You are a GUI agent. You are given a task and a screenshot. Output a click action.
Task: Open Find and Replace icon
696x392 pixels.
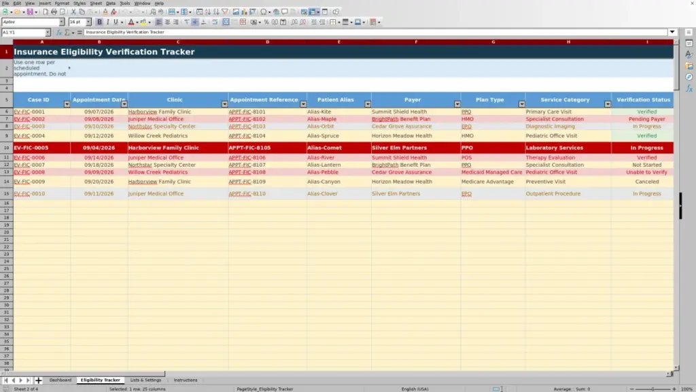pos(153,12)
